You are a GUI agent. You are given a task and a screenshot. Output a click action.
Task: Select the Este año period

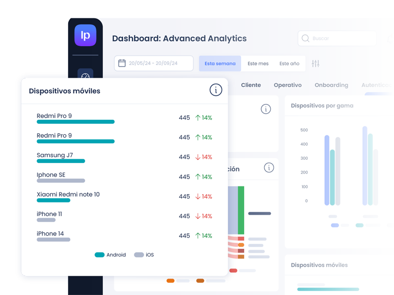[x=289, y=64]
